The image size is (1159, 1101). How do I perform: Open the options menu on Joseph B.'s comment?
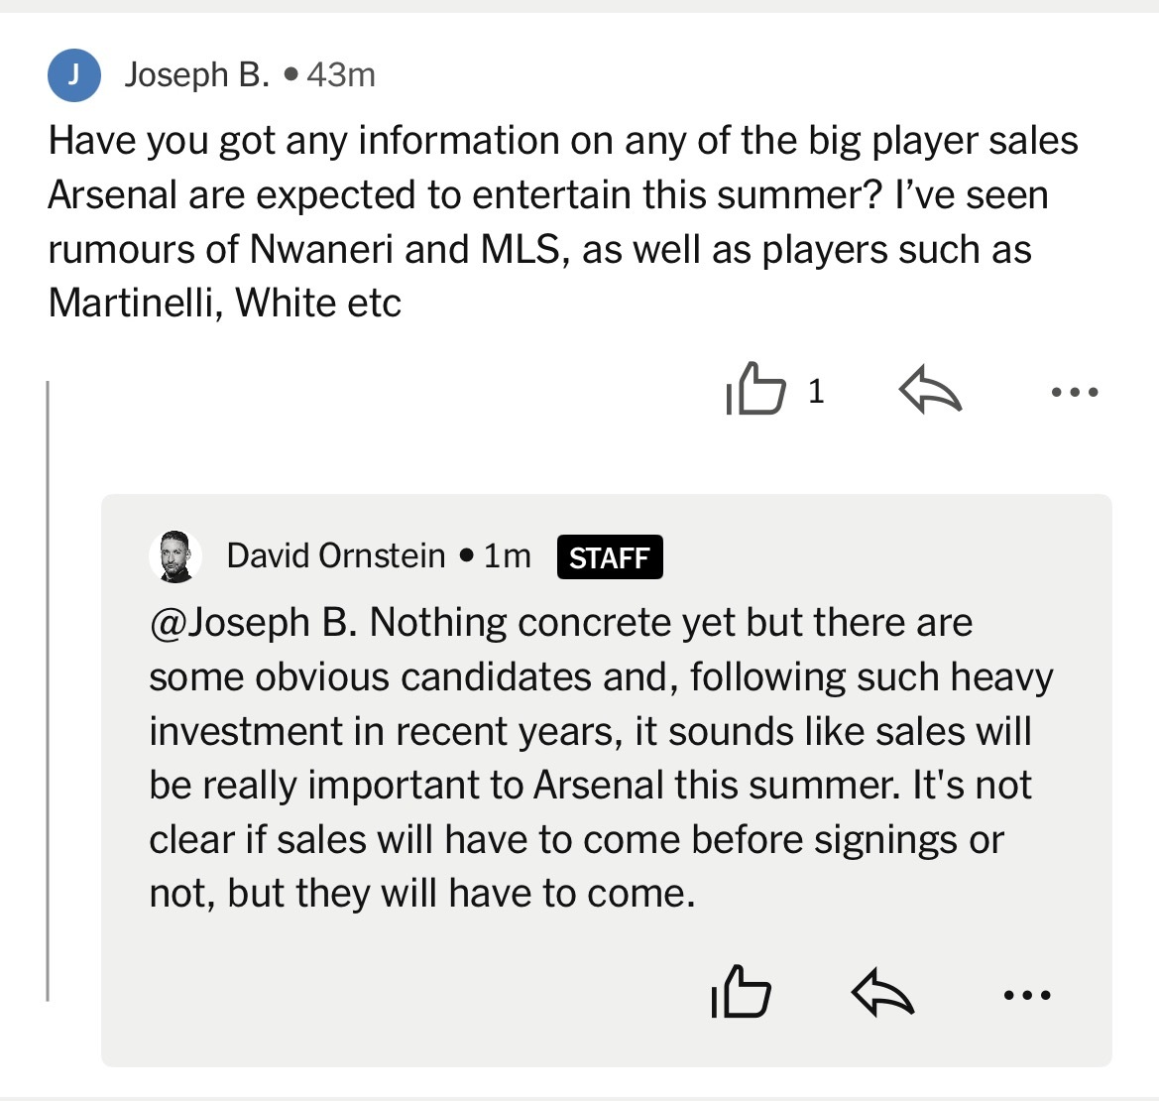[x=1075, y=392]
